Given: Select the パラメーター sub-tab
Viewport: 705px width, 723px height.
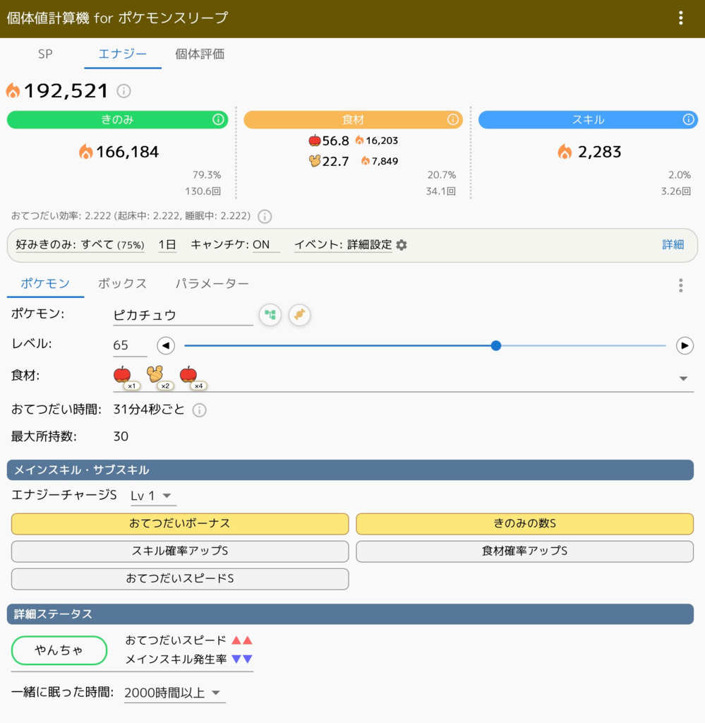Looking at the screenshot, I should (x=212, y=284).
